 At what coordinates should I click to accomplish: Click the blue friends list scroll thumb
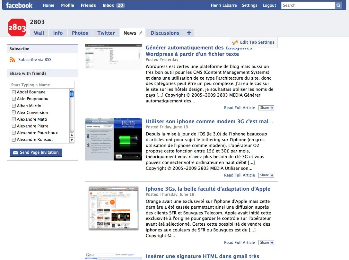[72, 94]
